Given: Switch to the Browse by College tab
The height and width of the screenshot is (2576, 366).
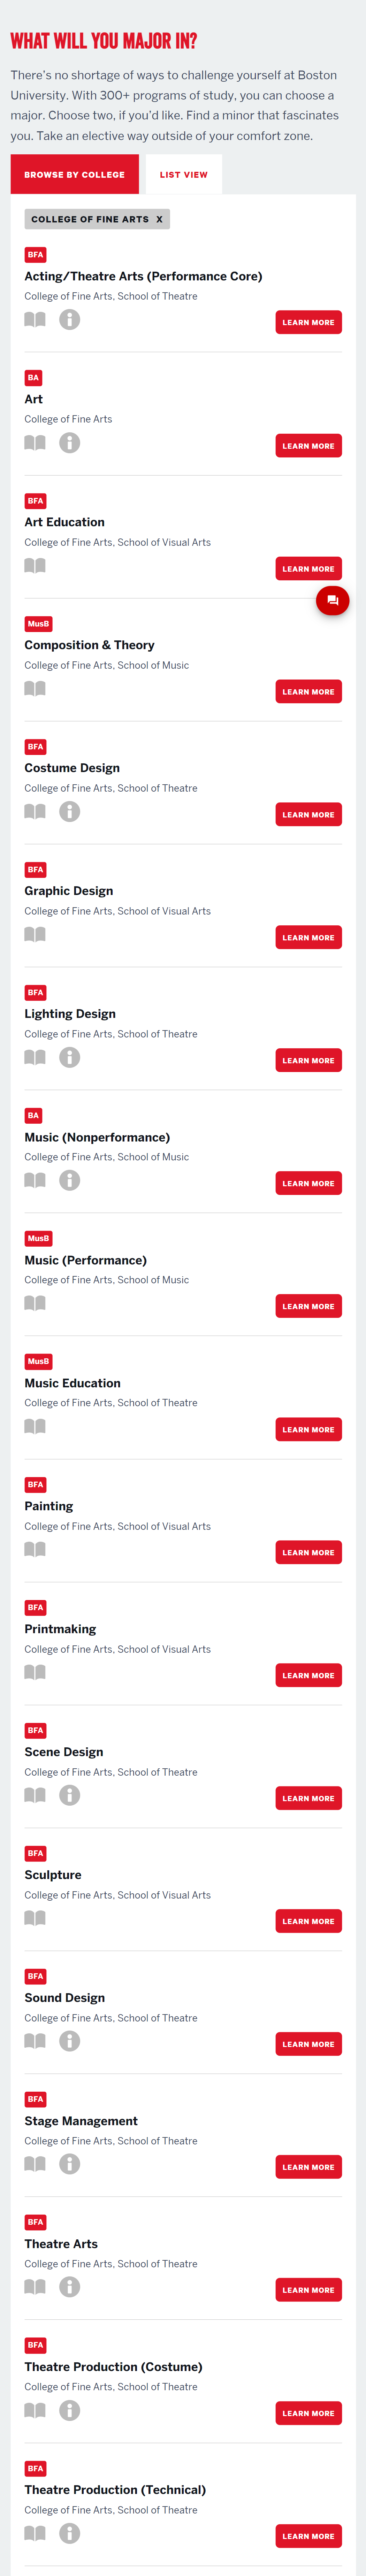Looking at the screenshot, I should click(x=75, y=174).
